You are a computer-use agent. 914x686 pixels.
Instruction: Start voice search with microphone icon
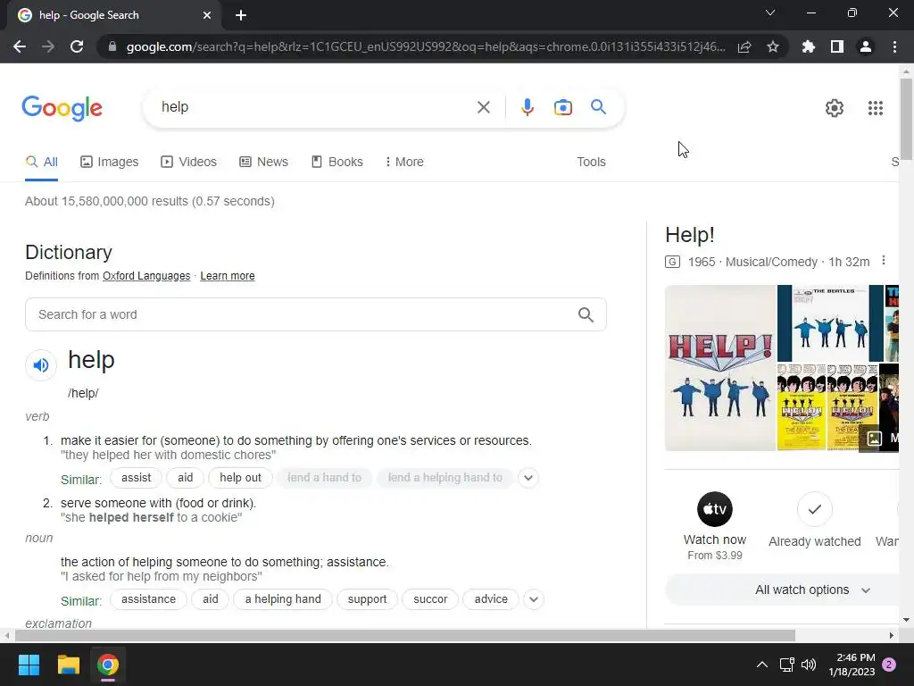pyautogui.click(x=528, y=107)
